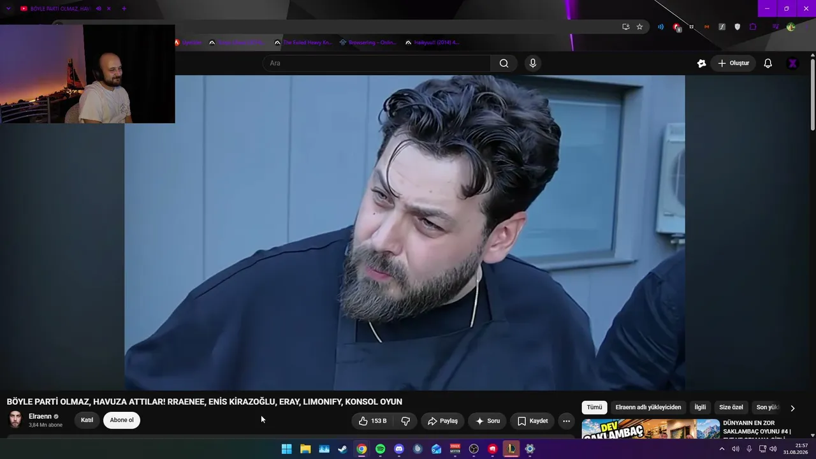Open Elraenn channel avatar
This screenshot has height=459, width=816.
click(15, 419)
